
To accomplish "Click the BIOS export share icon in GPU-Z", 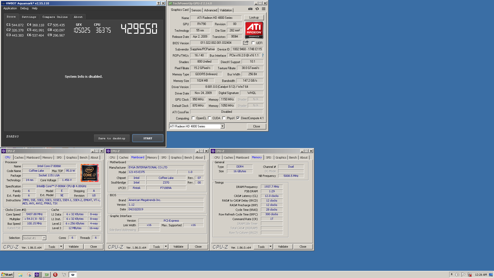I will 246,43.
